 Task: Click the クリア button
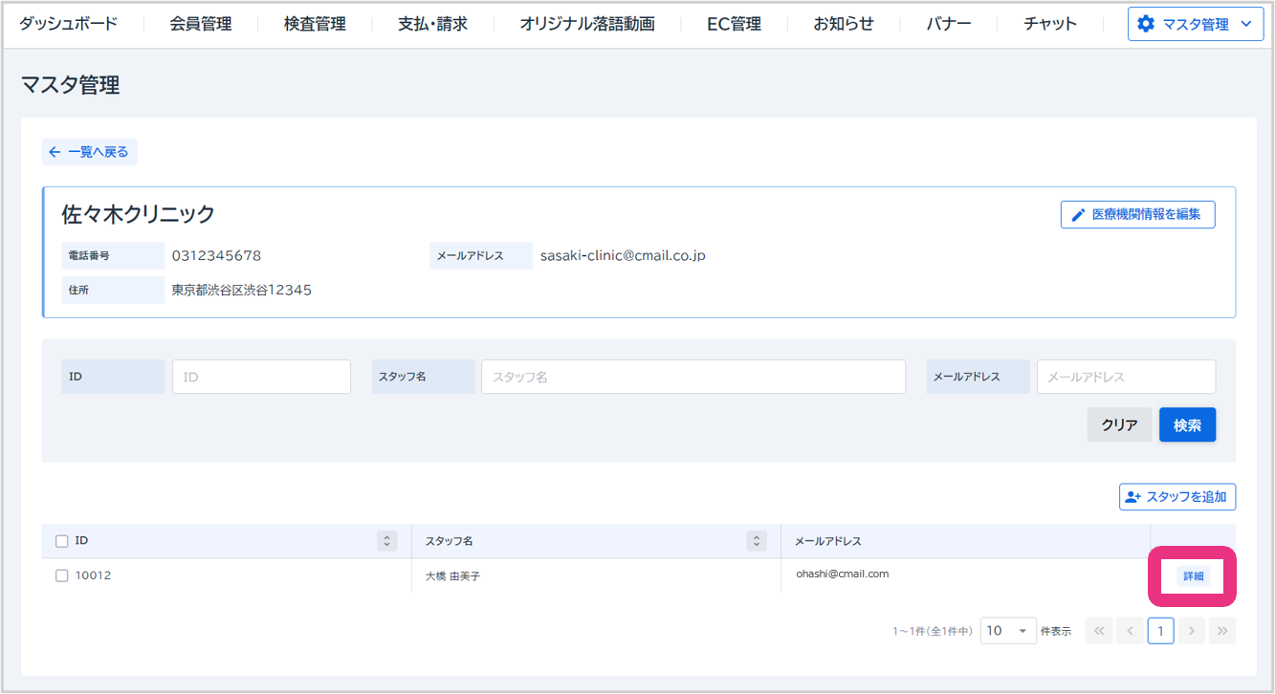(x=1119, y=425)
